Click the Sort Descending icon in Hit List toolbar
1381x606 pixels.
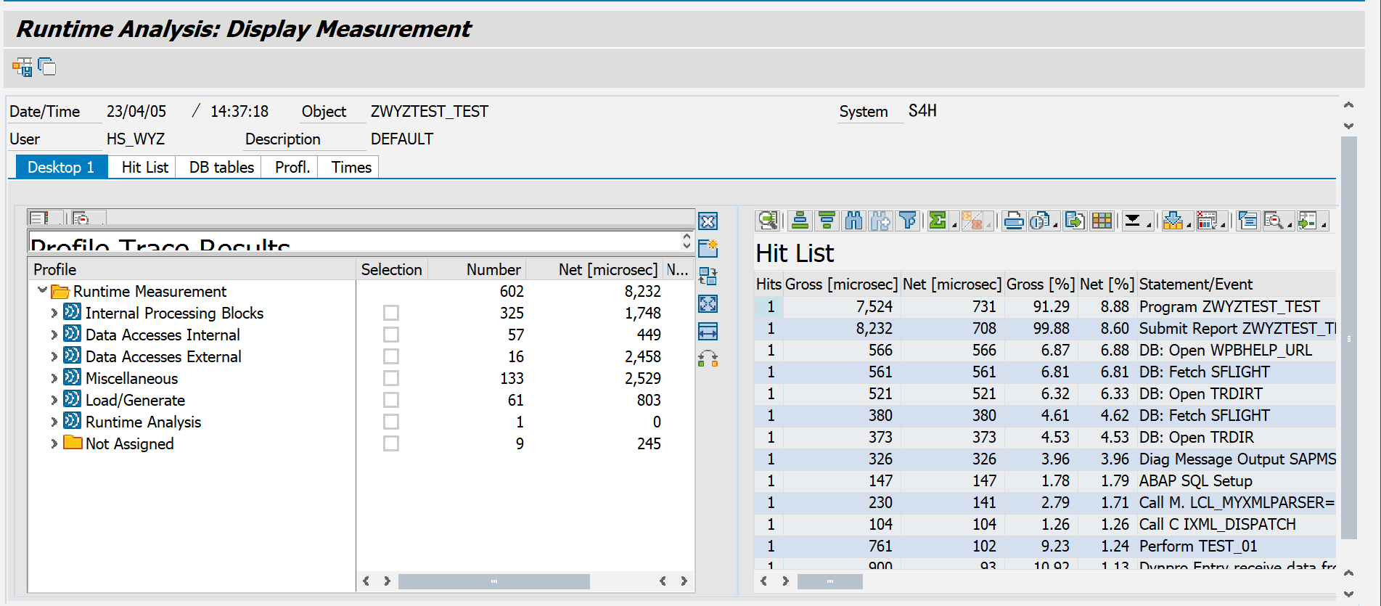(827, 221)
